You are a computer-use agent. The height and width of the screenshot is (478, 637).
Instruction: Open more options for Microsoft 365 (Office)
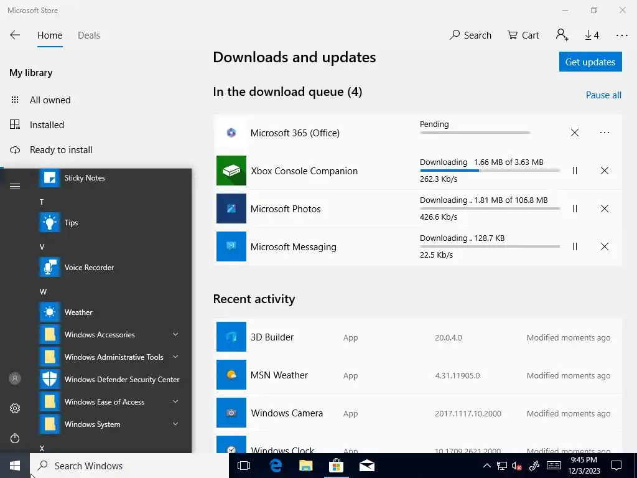(x=605, y=133)
